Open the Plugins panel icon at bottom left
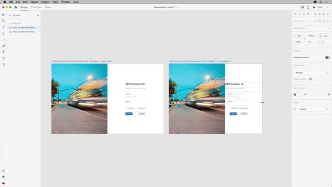Image resolution: width=332 pixels, height=187 pixels. (4, 183)
